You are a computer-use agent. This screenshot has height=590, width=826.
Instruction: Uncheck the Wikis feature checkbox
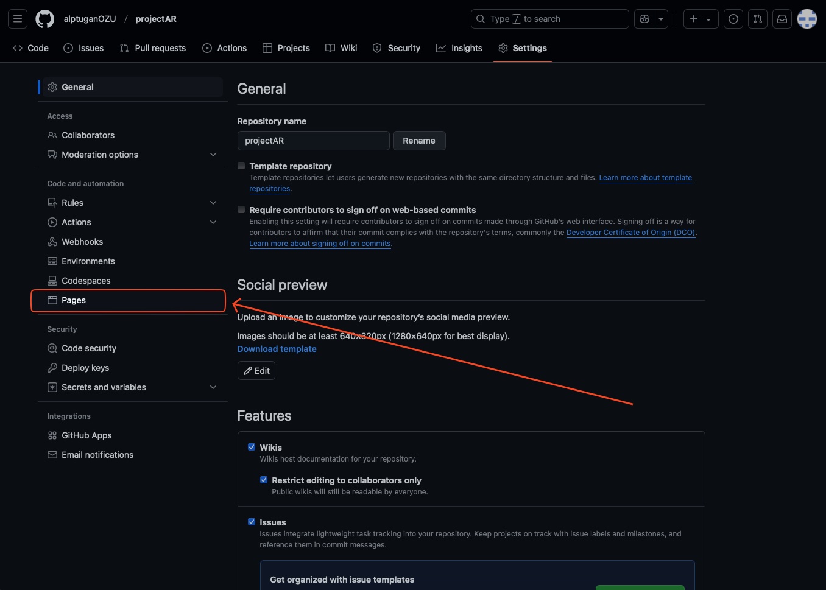tap(252, 447)
